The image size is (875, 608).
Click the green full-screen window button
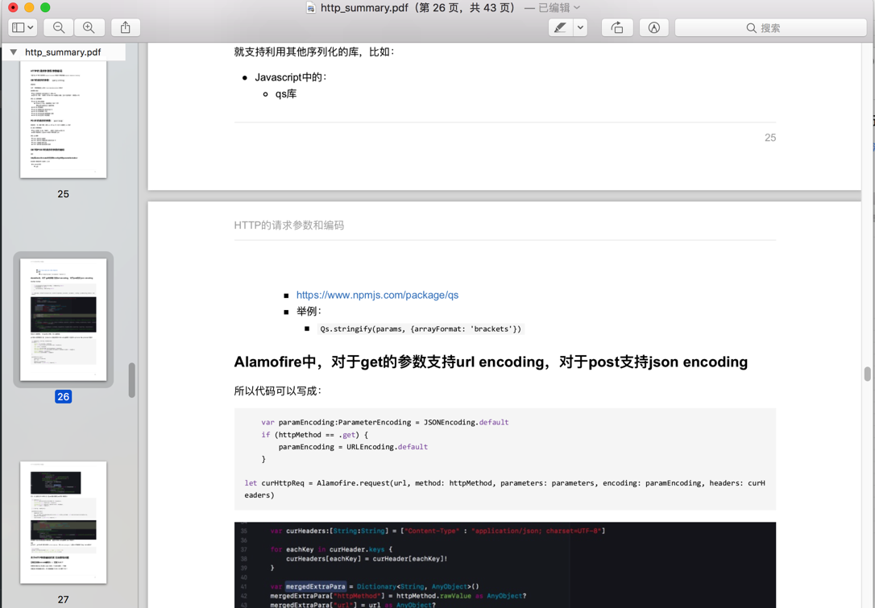(x=45, y=7)
